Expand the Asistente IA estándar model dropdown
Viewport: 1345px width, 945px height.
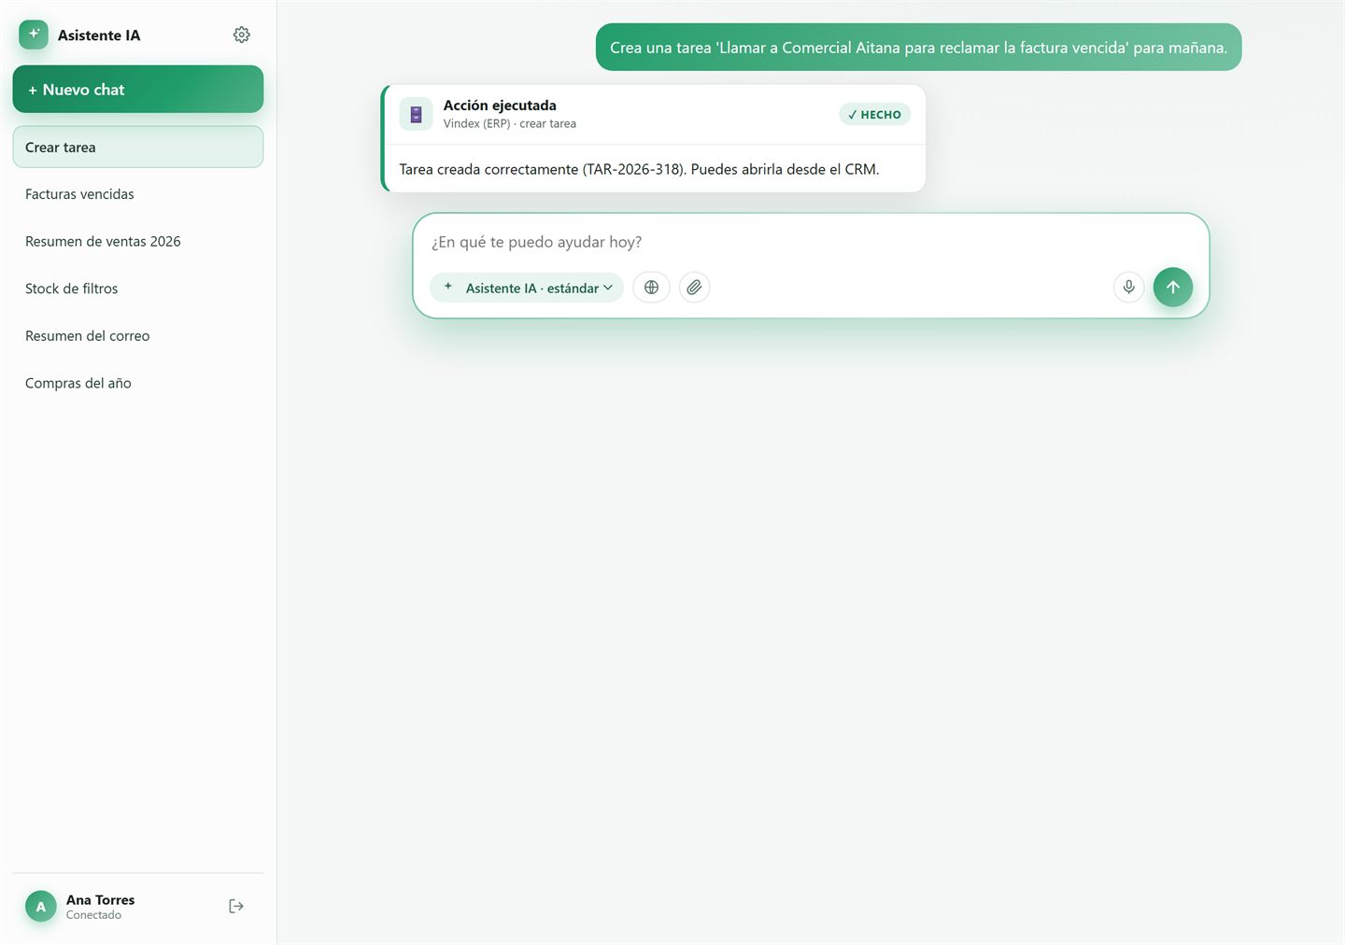[x=527, y=288]
